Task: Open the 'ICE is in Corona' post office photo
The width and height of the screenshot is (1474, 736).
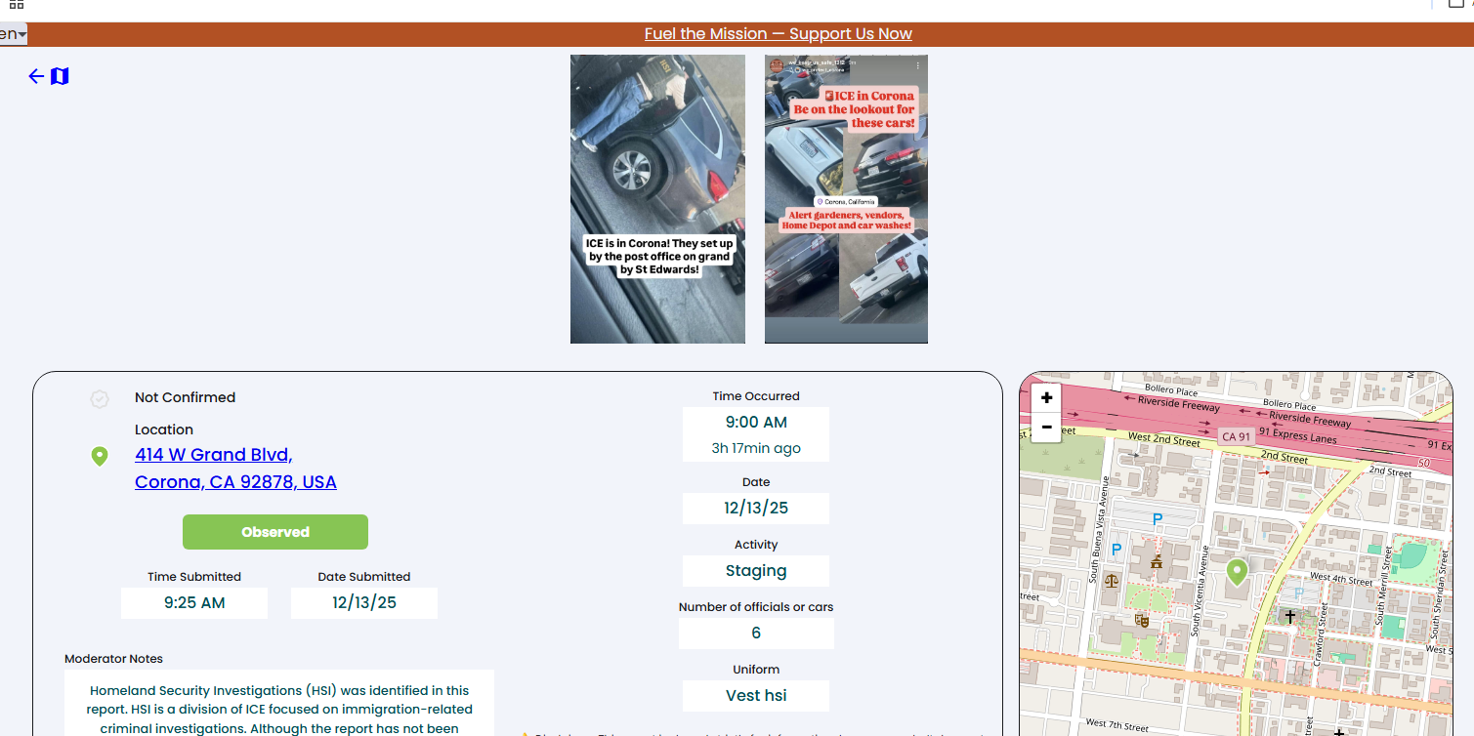Action: [657, 199]
